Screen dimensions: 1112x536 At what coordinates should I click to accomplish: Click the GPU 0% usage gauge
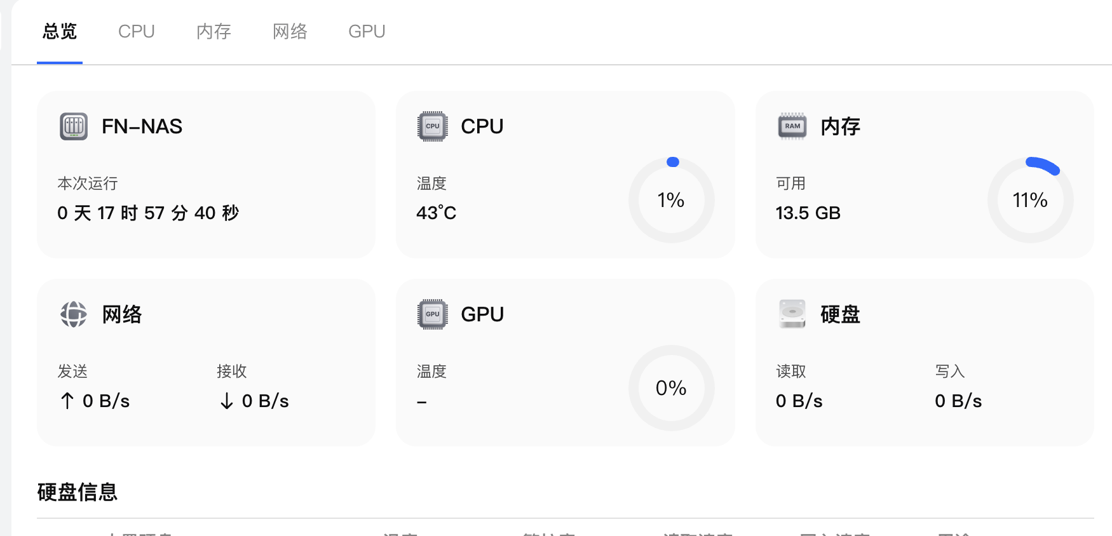click(x=671, y=388)
